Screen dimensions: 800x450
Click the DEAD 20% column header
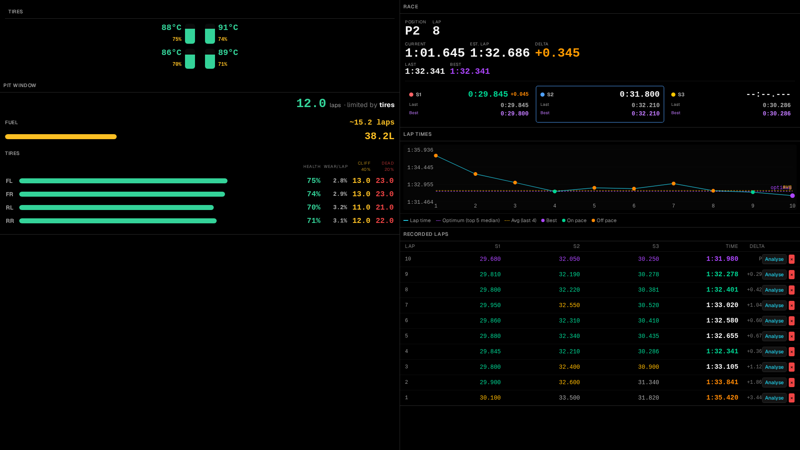(388, 166)
